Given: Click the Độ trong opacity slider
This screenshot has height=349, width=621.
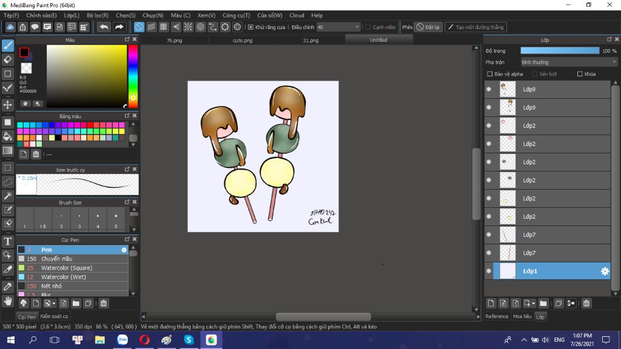Looking at the screenshot, I should tap(559, 51).
